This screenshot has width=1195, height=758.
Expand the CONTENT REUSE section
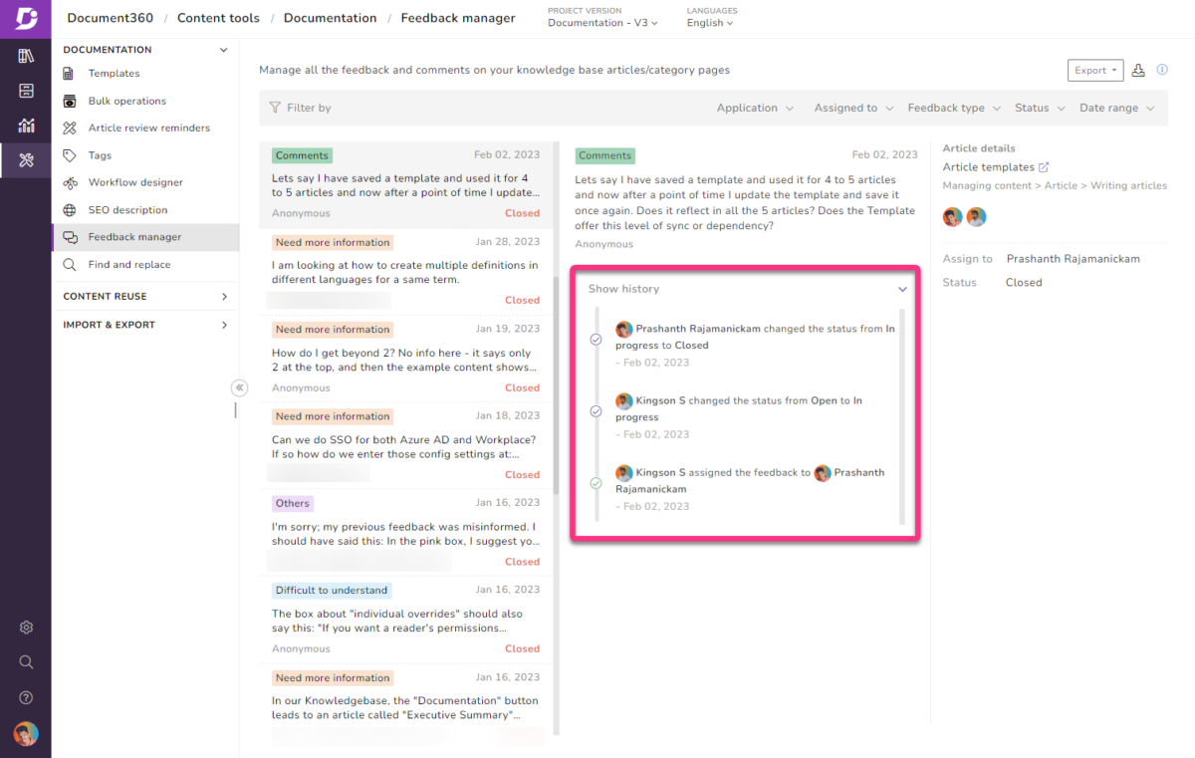click(x=146, y=296)
